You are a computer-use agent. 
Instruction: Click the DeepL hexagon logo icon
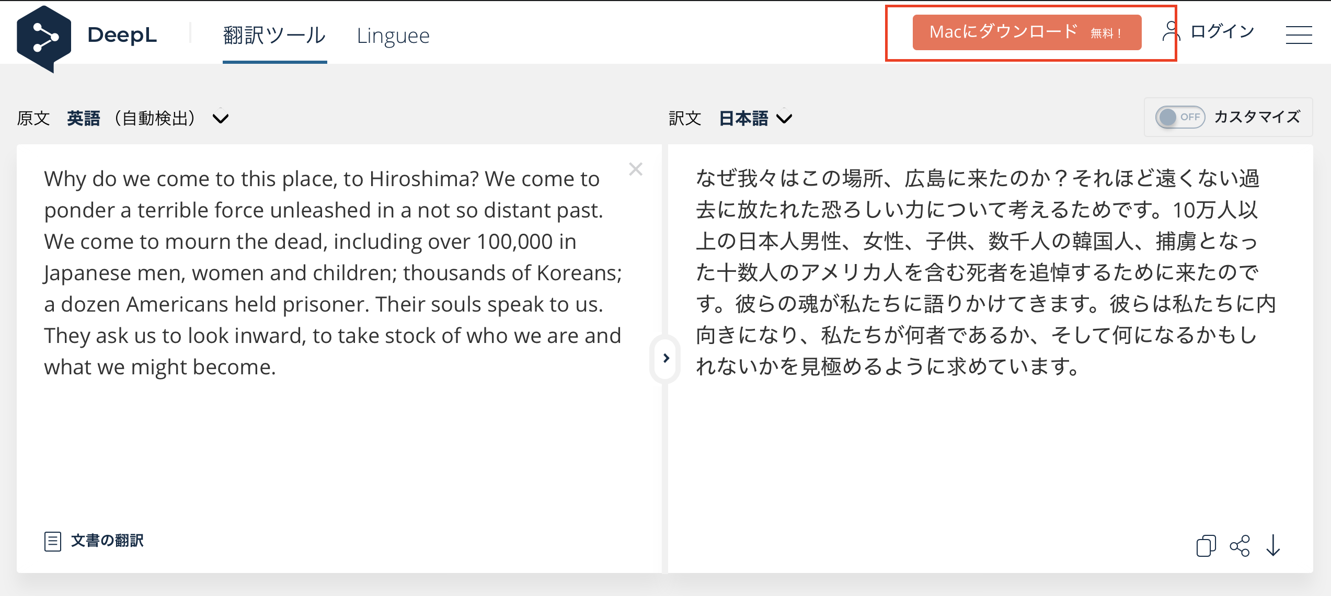[x=44, y=39]
